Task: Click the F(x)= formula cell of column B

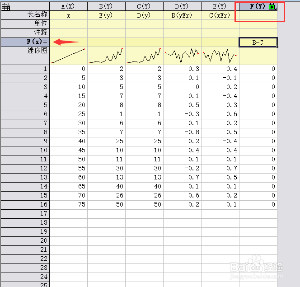Action: [x=106, y=42]
